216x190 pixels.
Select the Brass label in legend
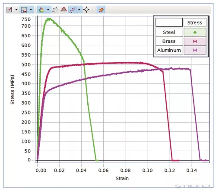169,41
